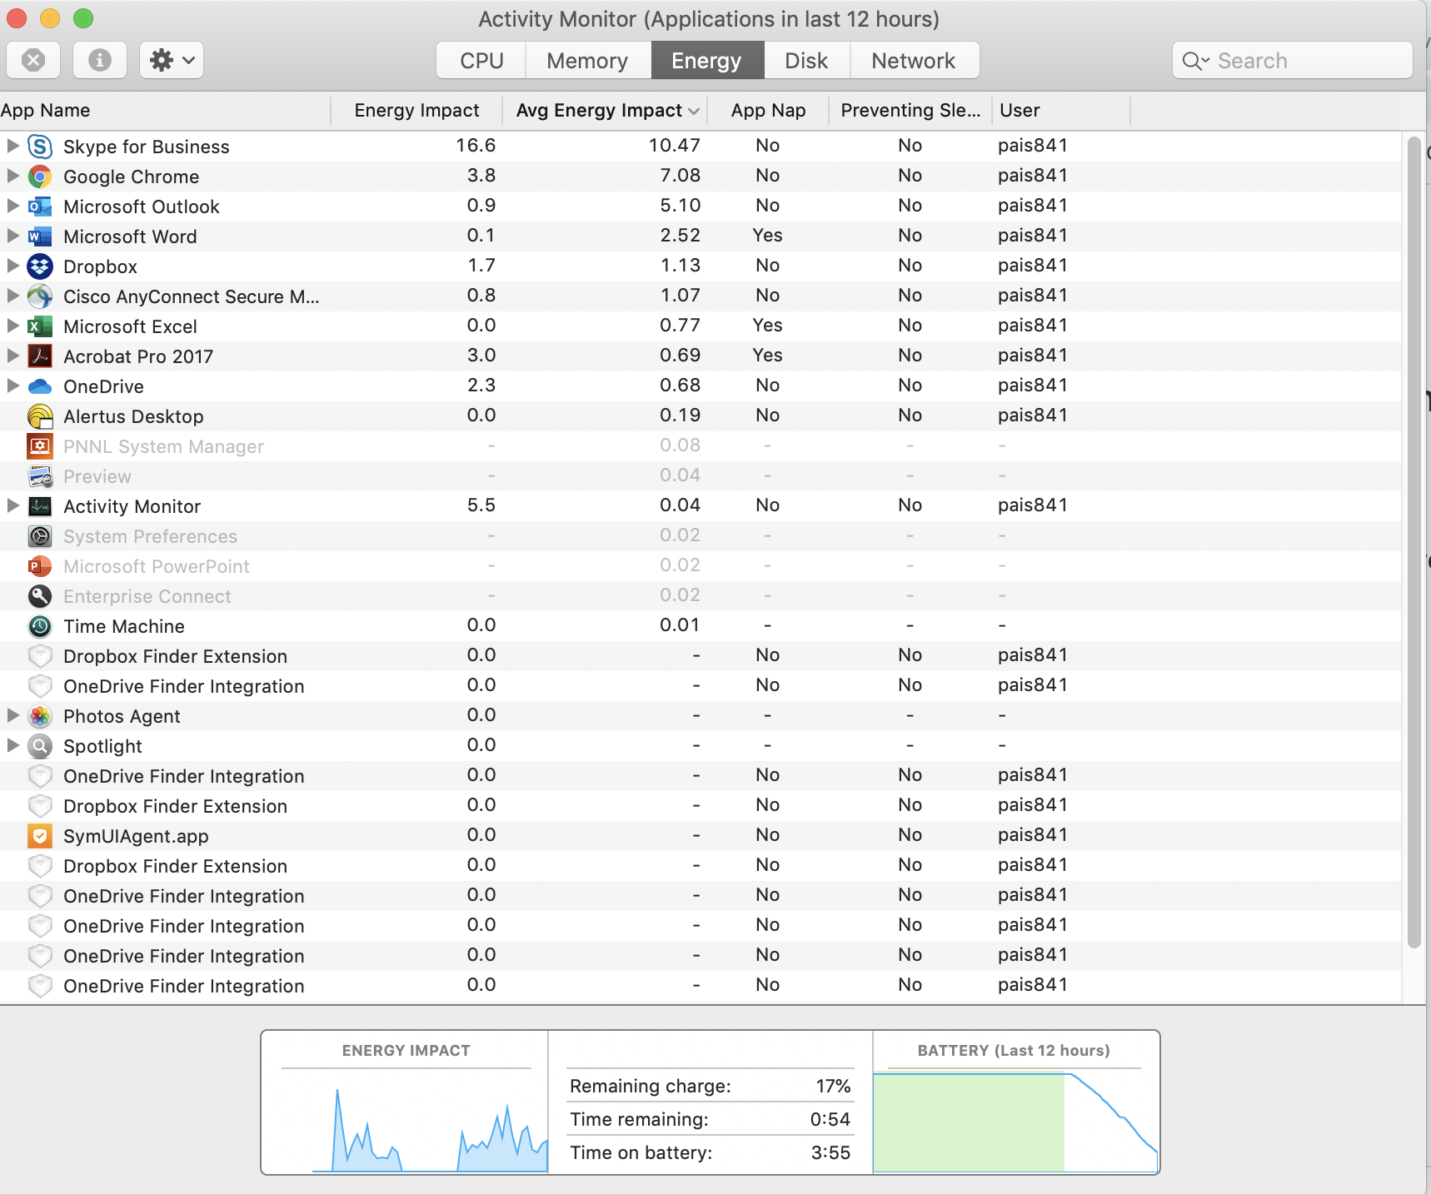Click the vertical scrollbar of process list
Screen dimensions: 1431x1194
coord(1414,543)
